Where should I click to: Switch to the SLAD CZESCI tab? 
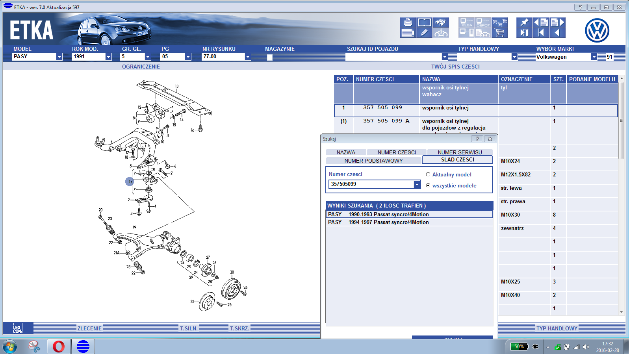click(x=457, y=159)
